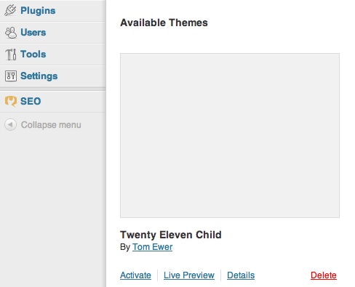Delete the Twenty Eleven Child theme
355x287 pixels.
coord(324,275)
